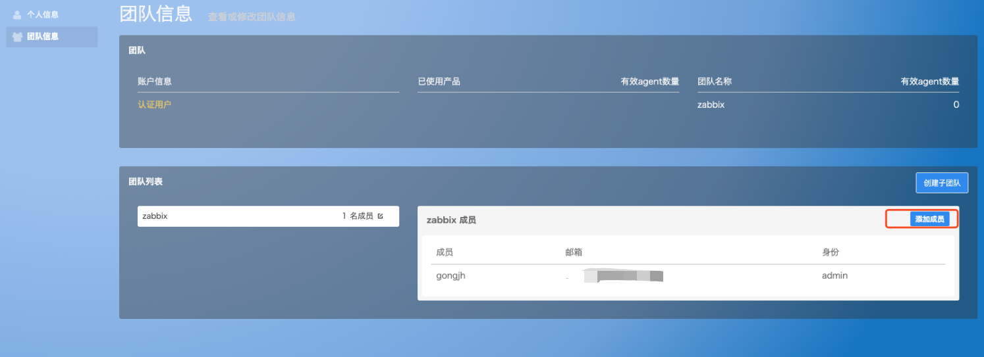The image size is (984, 357).
Task: Click the 添加成员 button
Action: 929,220
